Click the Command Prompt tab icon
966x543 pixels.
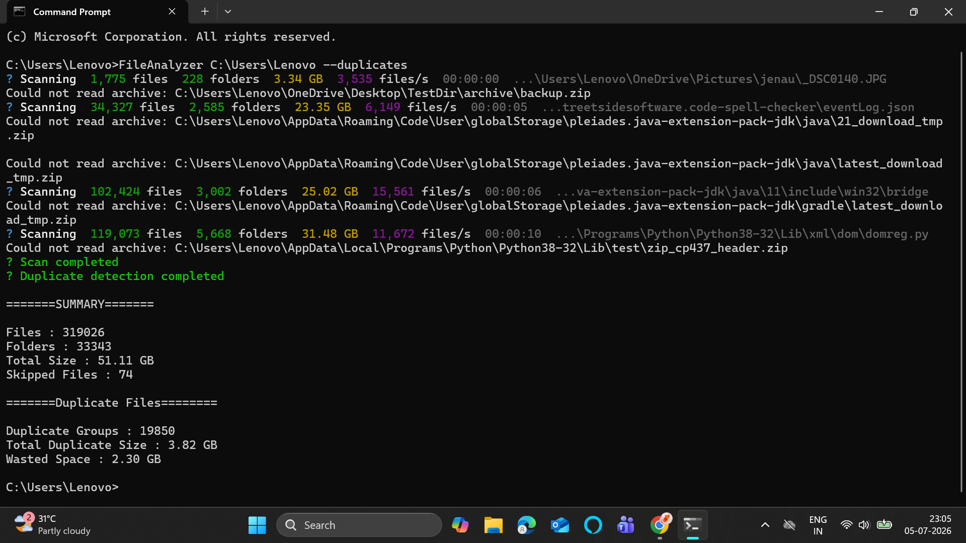[20, 12]
